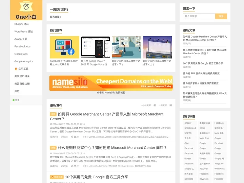Select the GA4 hot tag
The image size is (244, 183).
click(186, 143)
